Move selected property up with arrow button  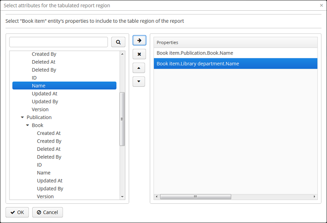[139, 68]
